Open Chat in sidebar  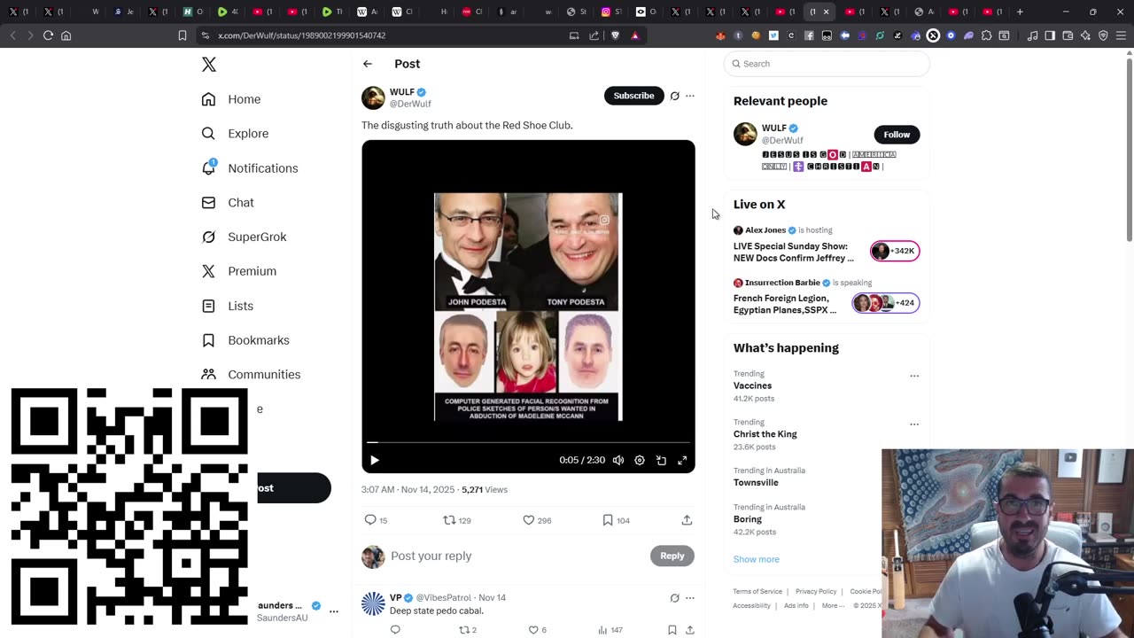[228, 202]
